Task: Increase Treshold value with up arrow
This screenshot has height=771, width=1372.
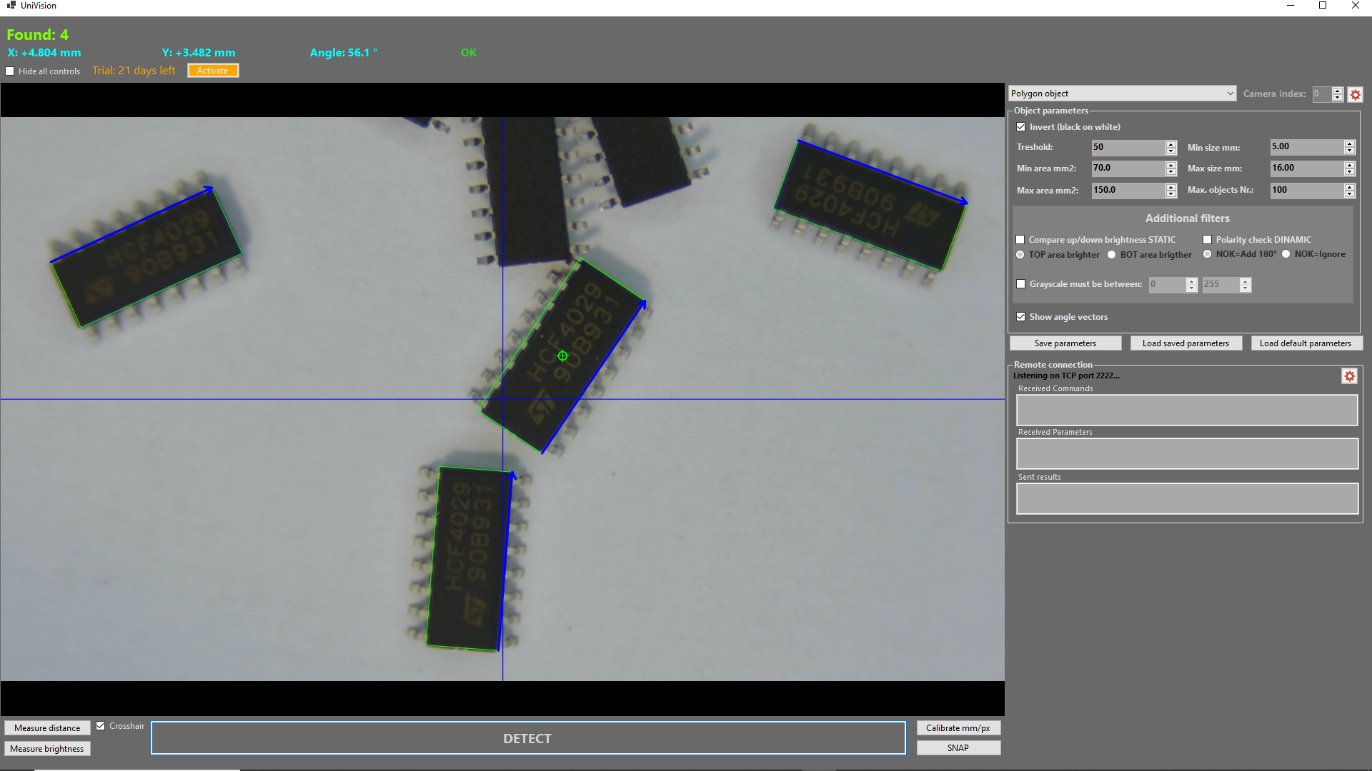Action: coord(1170,143)
